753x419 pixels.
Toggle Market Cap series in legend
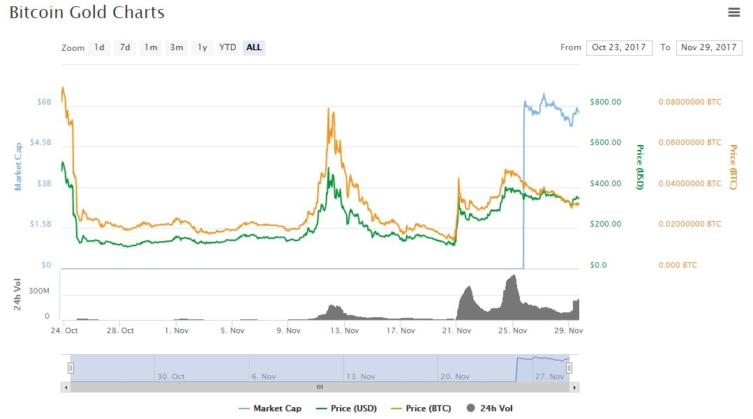[270, 409]
